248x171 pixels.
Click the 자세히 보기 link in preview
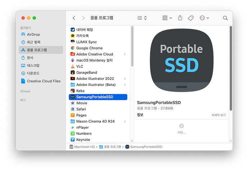click(x=219, y=115)
